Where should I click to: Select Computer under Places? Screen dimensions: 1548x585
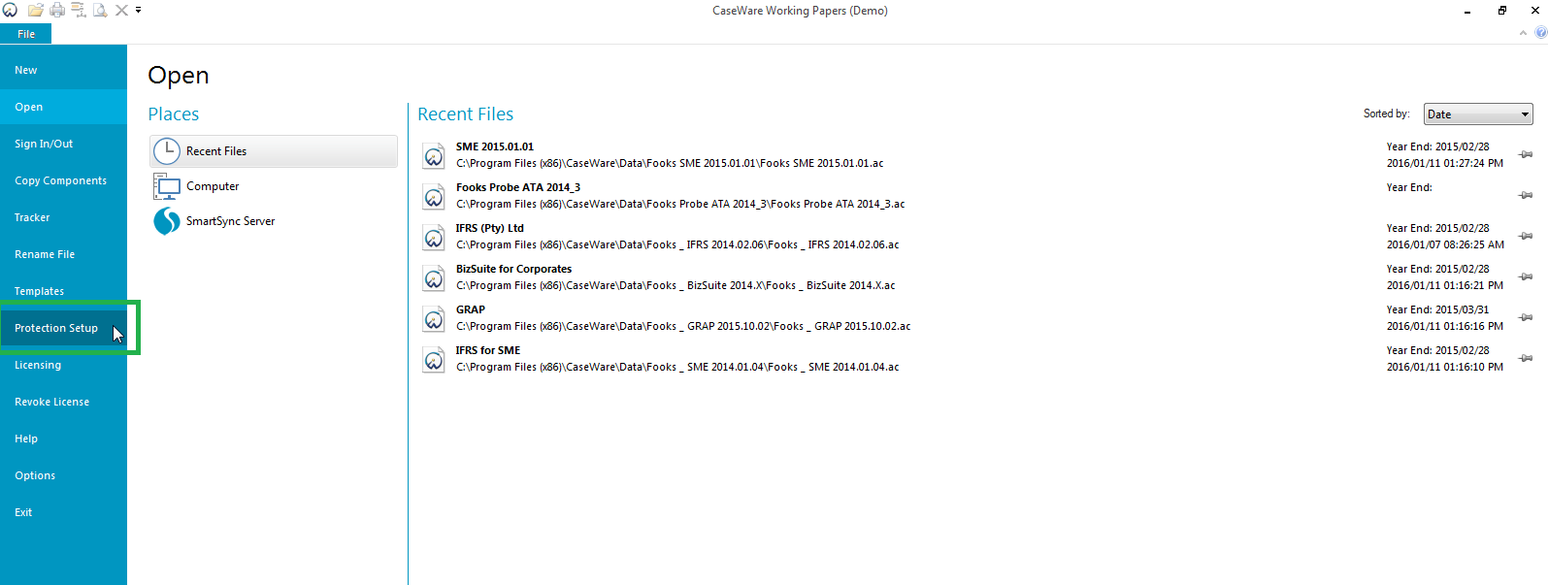[274, 186]
